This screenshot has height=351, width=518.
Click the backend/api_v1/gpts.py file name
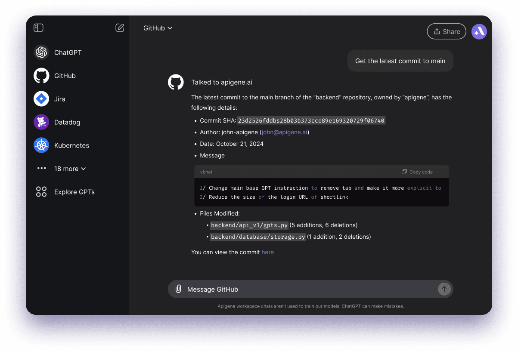(x=249, y=225)
